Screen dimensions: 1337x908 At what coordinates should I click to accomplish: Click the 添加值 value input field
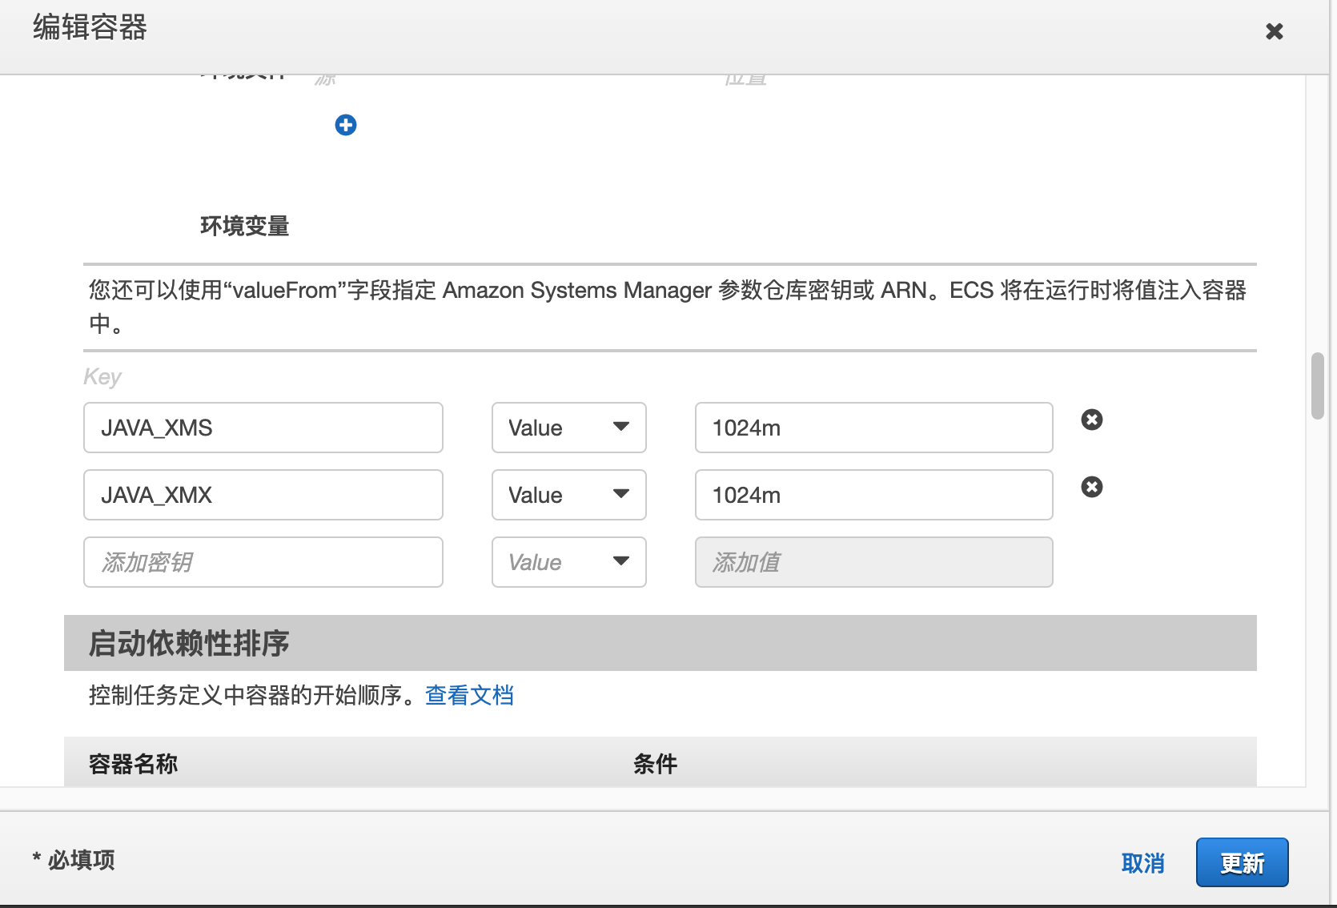873,562
